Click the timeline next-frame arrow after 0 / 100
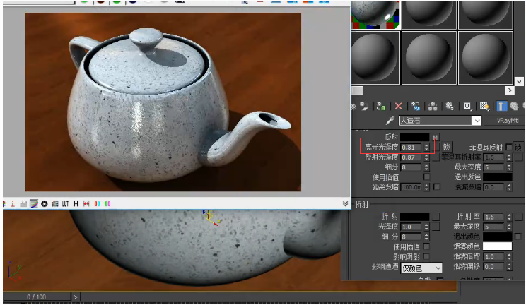Viewport: 526px width, 305px height. click(x=76, y=297)
